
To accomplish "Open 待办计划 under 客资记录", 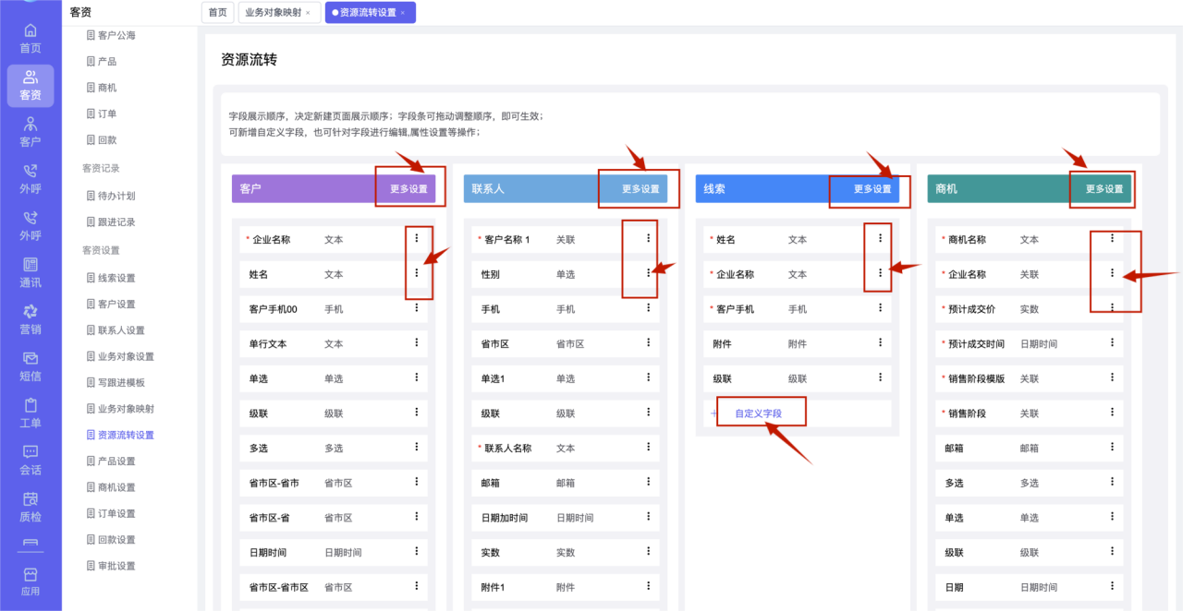I will [x=111, y=196].
